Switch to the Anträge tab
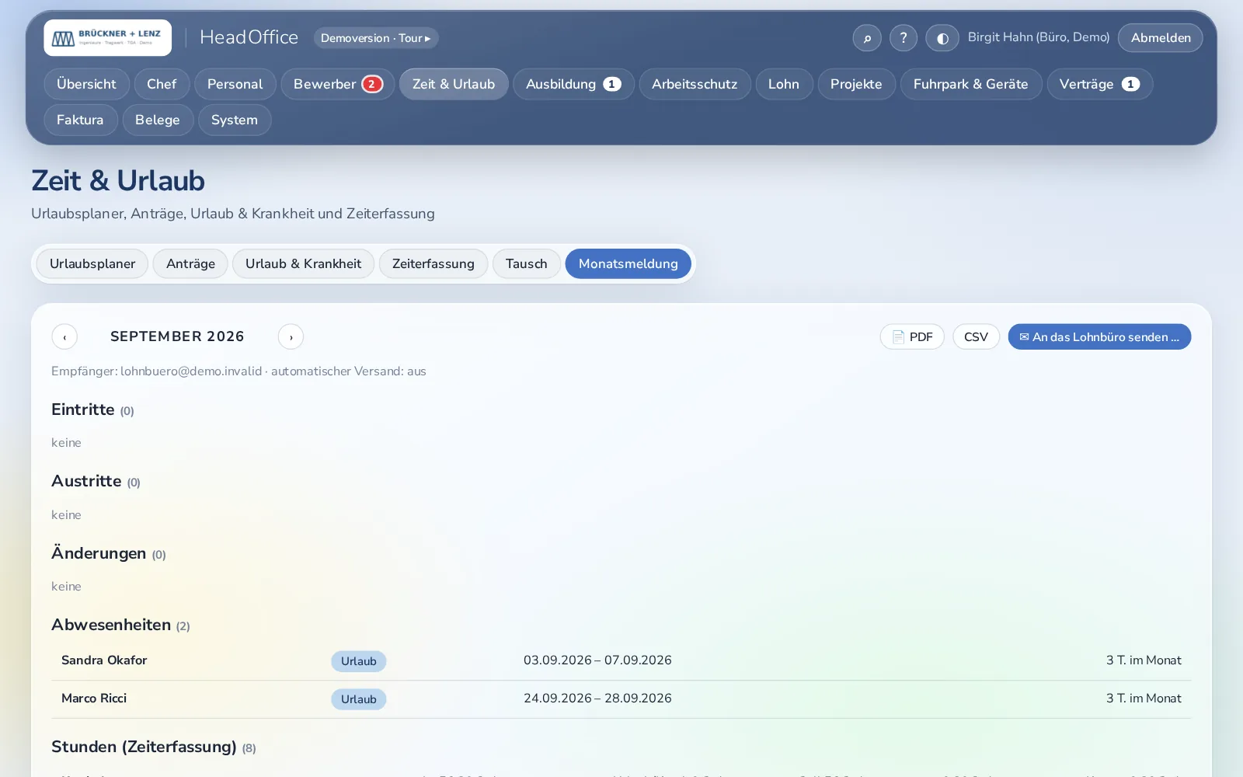The height and width of the screenshot is (777, 1243). point(190,263)
